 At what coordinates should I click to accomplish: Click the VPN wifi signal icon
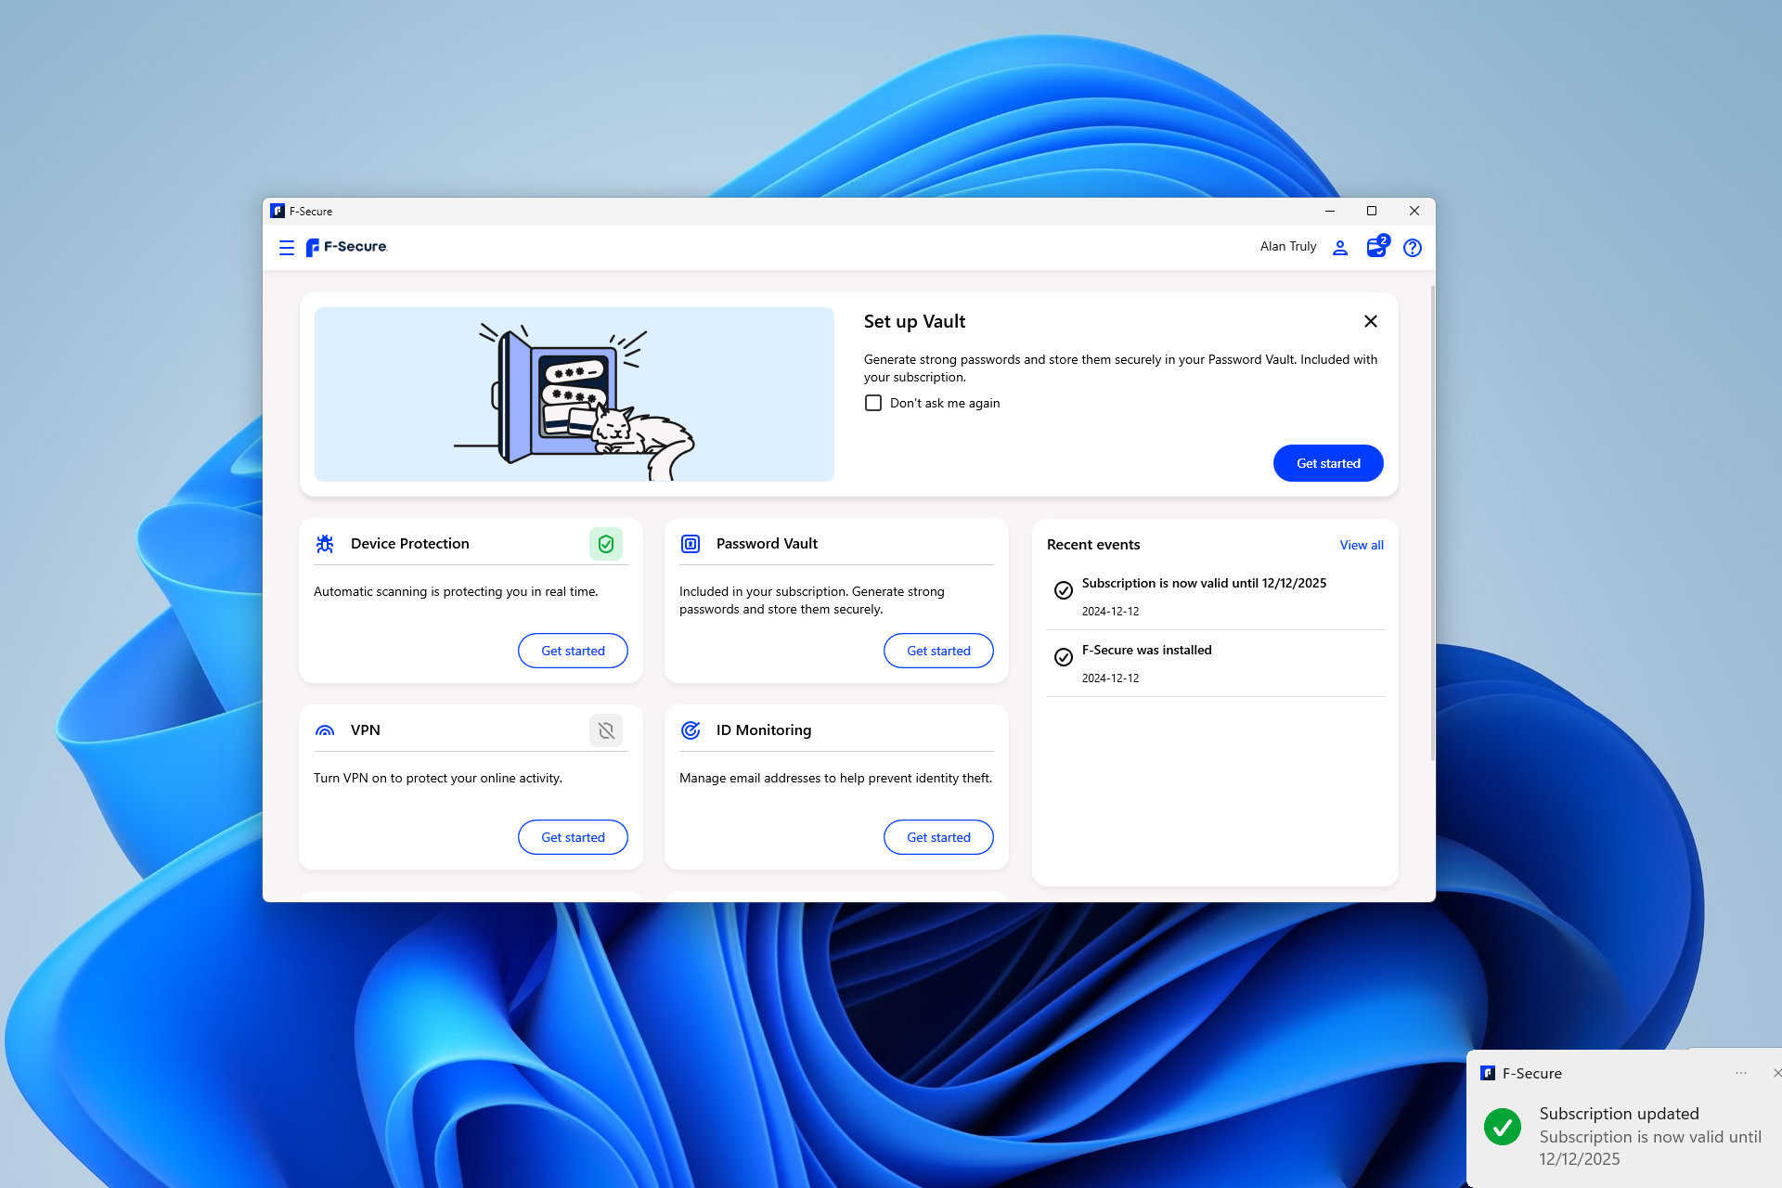(325, 730)
